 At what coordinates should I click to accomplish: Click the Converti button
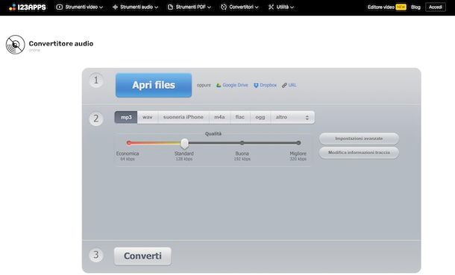[142, 256]
